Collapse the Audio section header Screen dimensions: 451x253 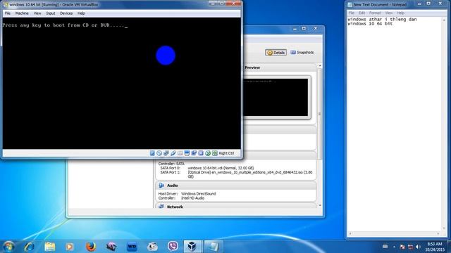tap(236, 186)
